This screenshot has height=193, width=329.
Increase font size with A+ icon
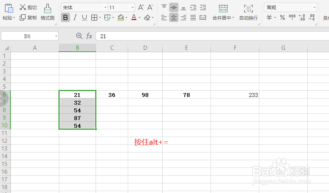point(141,8)
